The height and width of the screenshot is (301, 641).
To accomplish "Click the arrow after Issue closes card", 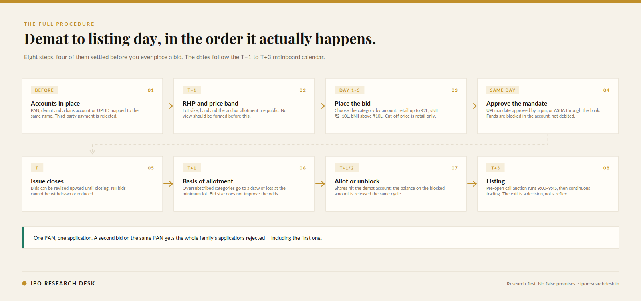I will coord(168,184).
